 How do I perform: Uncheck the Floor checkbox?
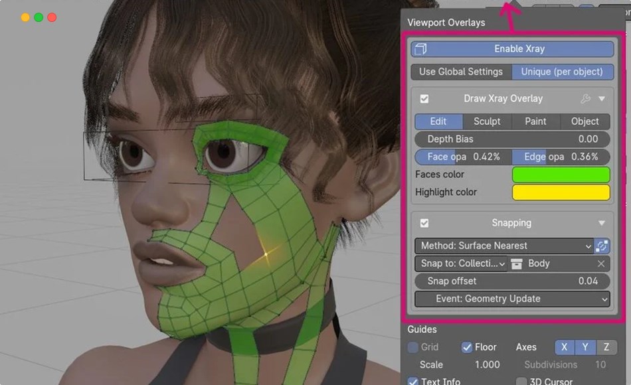(x=468, y=346)
